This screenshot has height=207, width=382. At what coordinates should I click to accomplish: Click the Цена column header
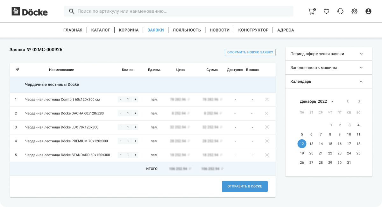tap(180, 70)
